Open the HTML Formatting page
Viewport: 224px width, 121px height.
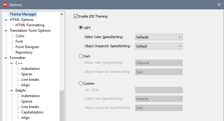30,25
